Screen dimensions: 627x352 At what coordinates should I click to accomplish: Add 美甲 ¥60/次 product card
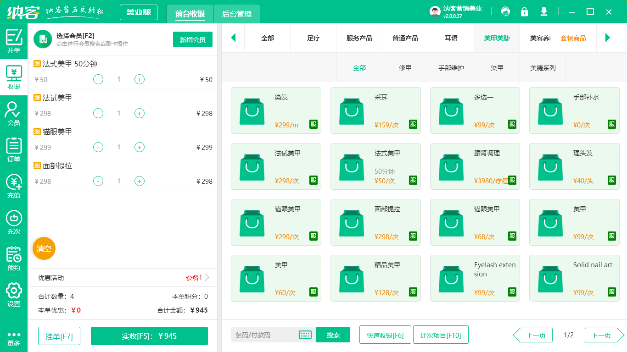coord(276,278)
